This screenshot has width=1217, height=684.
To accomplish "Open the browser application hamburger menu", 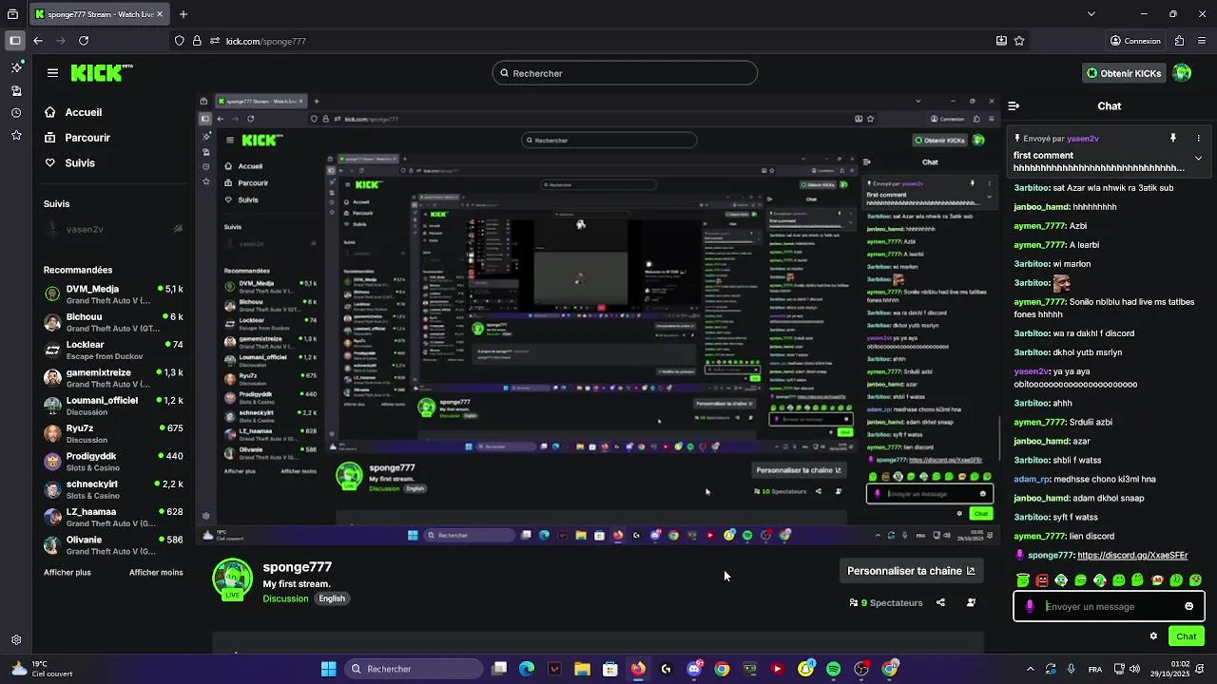I will click(1202, 41).
